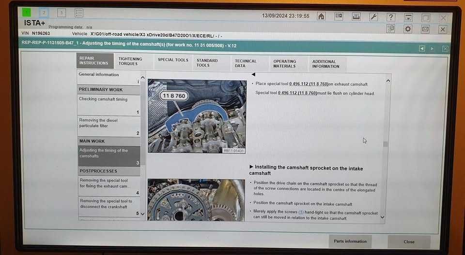Click the ISTA+ logo text
Viewport: 465px width, 255px height.
point(35,23)
